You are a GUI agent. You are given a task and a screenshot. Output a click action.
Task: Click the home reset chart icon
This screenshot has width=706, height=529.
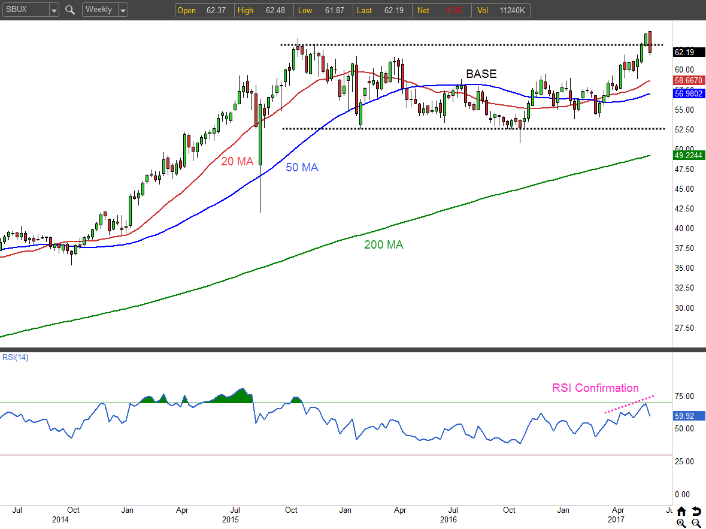(681, 512)
